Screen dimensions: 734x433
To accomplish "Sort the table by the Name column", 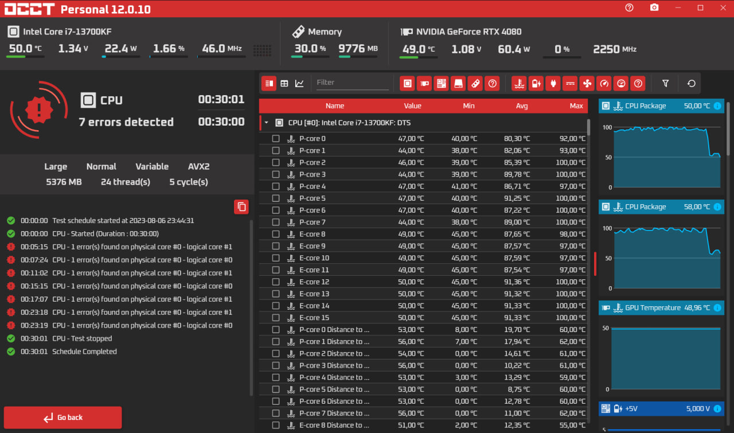I will (x=335, y=106).
